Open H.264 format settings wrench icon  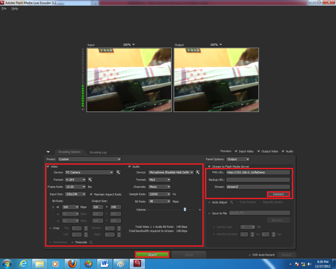pos(90,180)
